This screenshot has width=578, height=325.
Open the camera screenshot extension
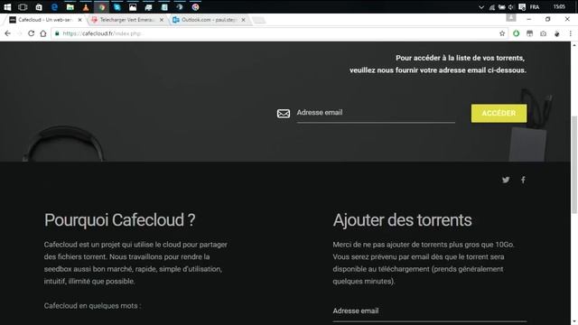[x=544, y=33]
